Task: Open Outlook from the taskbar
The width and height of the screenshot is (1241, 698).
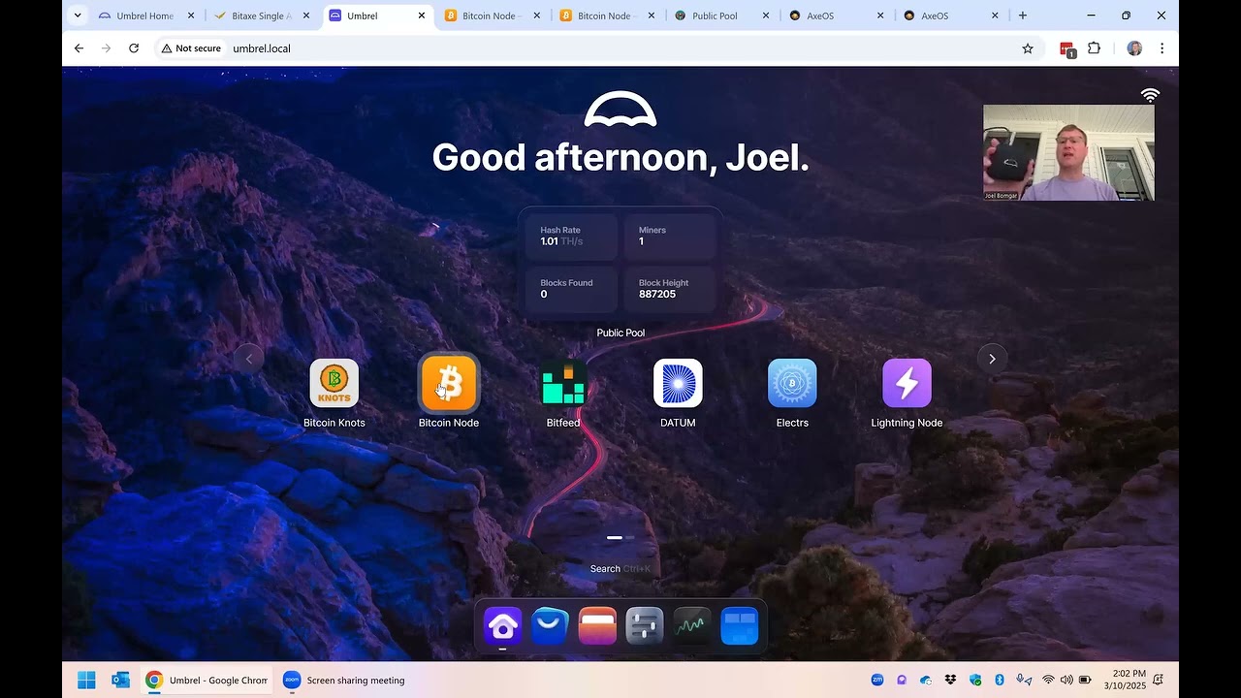Action: [120, 681]
